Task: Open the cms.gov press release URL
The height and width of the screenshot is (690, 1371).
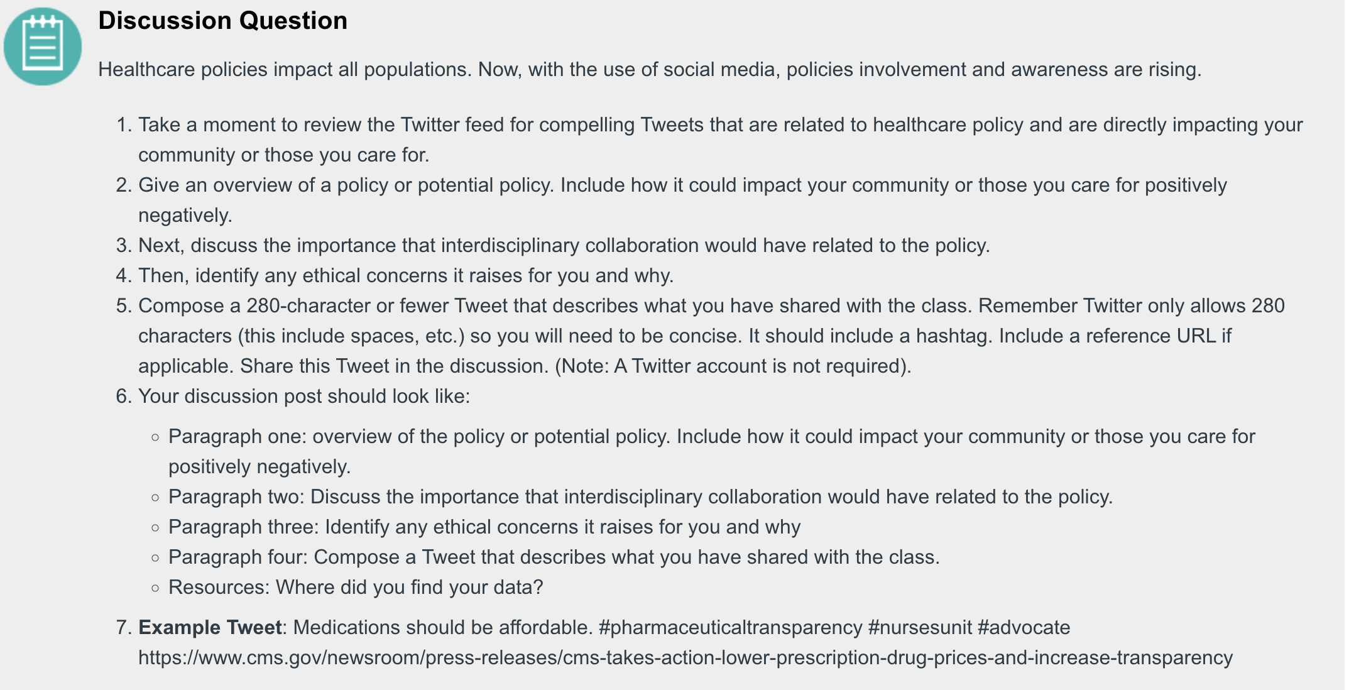Action: [685, 657]
